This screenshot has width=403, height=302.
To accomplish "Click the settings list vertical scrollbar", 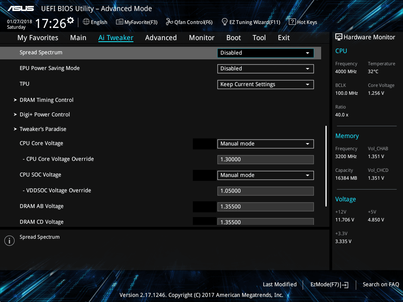I will click(x=326, y=166).
